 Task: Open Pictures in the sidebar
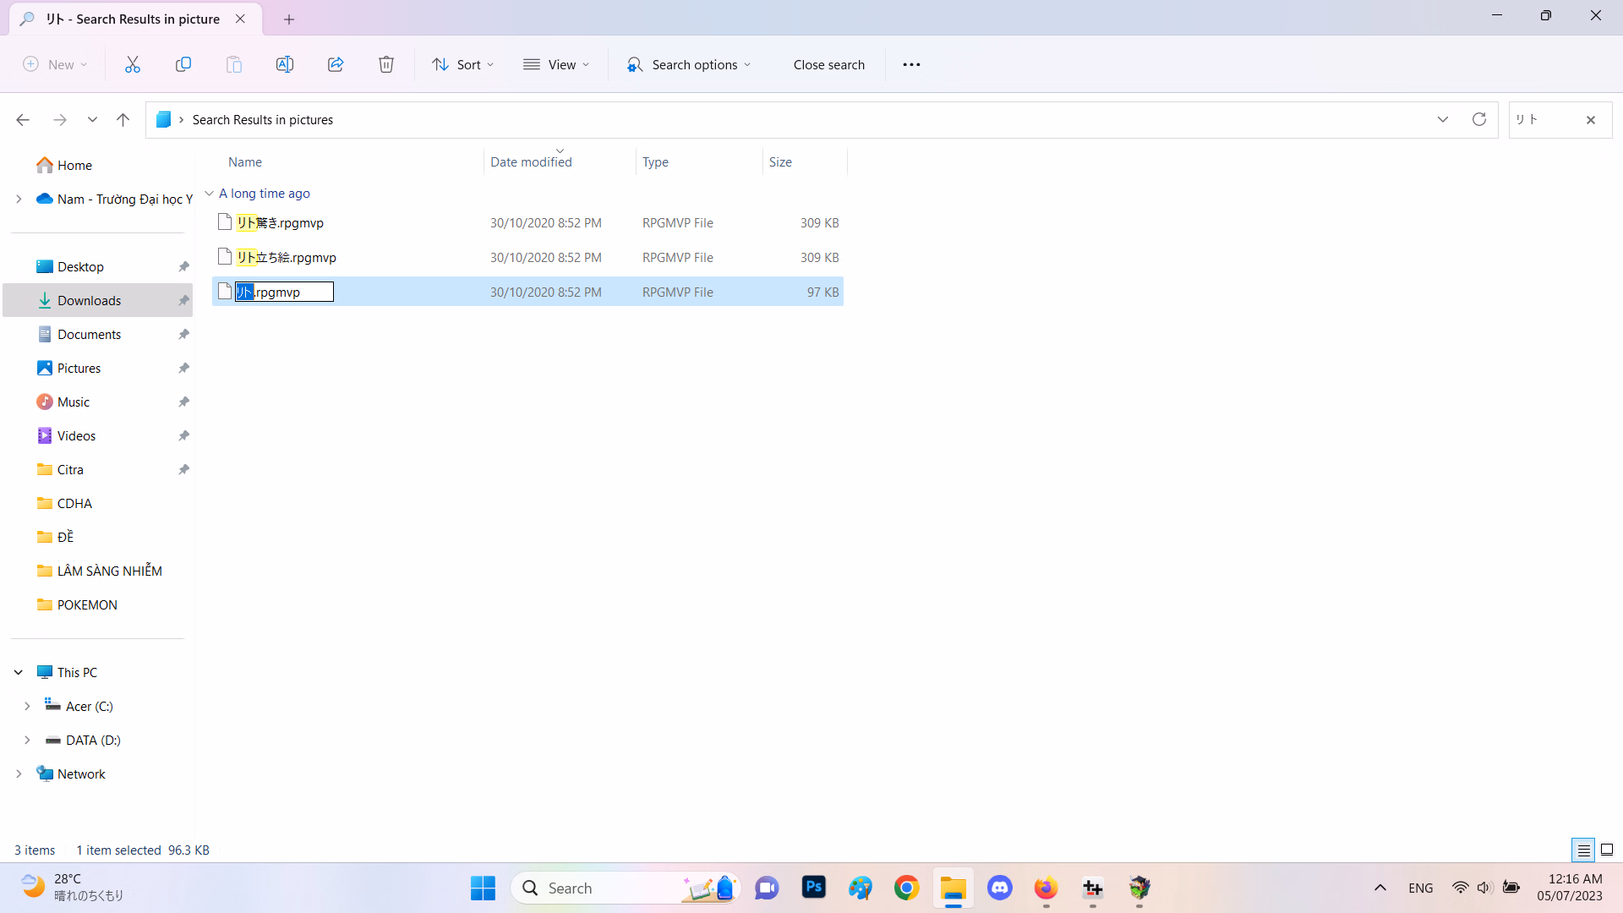pyautogui.click(x=79, y=368)
